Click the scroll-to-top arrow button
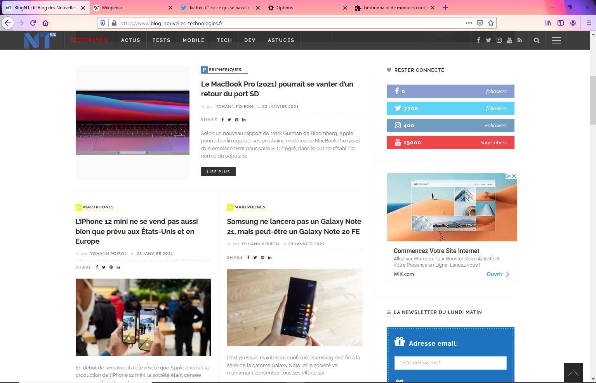The width and height of the screenshot is (596, 383). pos(573,373)
